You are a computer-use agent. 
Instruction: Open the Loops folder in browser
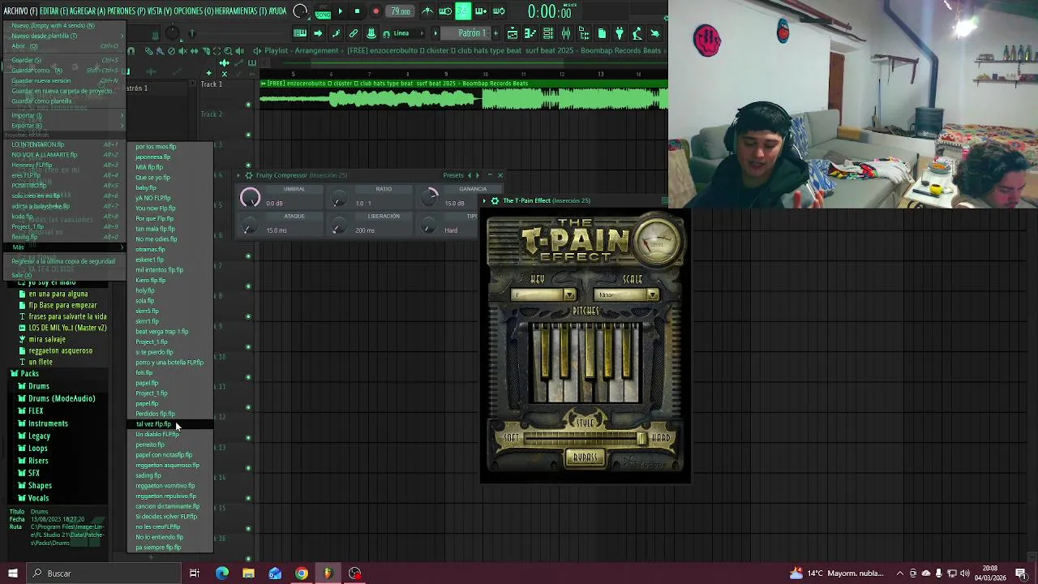click(x=38, y=449)
